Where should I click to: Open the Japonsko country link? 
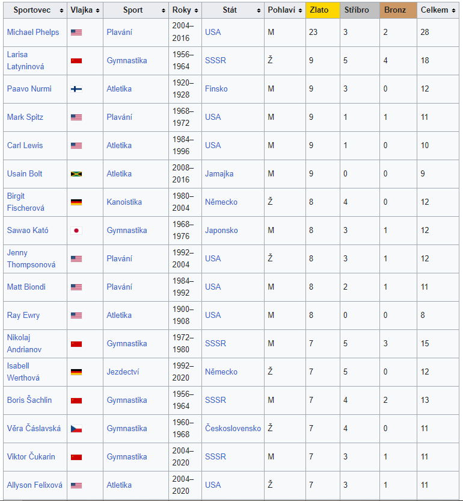tap(221, 231)
